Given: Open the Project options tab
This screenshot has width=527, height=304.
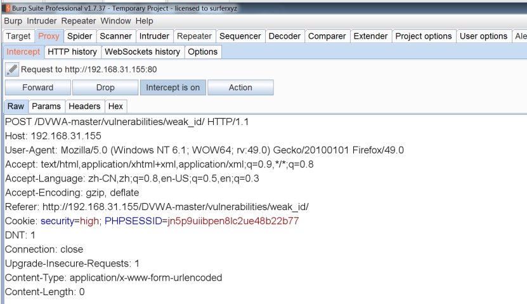Looking at the screenshot, I should [x=424, y=36].
